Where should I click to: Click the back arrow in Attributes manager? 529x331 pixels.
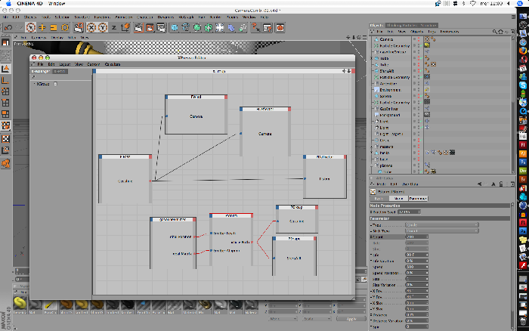coord(480,184)
